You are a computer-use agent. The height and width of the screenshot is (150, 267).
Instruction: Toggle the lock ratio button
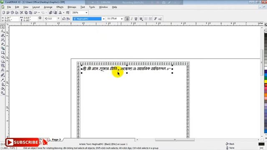[x=40, y=18]
